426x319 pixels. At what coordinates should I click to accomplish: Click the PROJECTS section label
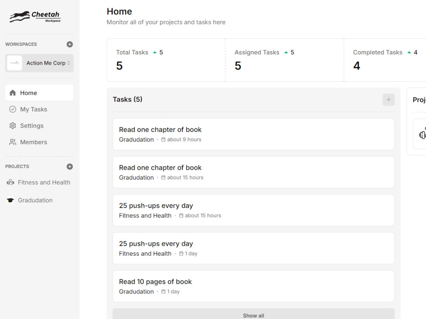[x=17, y=167]
